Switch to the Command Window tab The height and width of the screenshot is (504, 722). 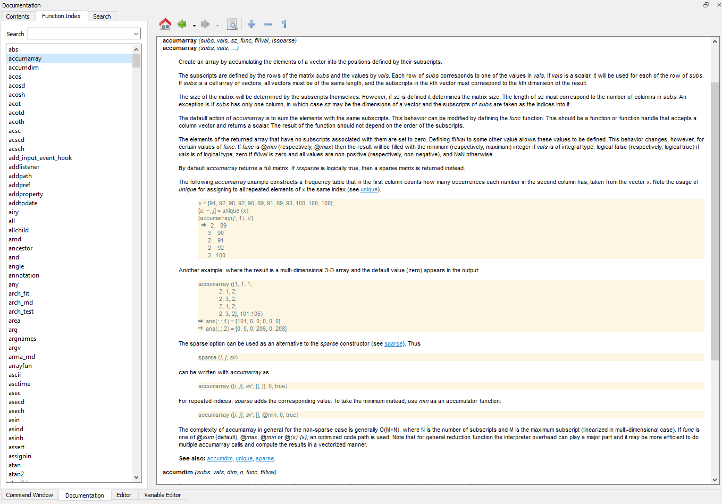pyautogui.click(x=29, y=495)
